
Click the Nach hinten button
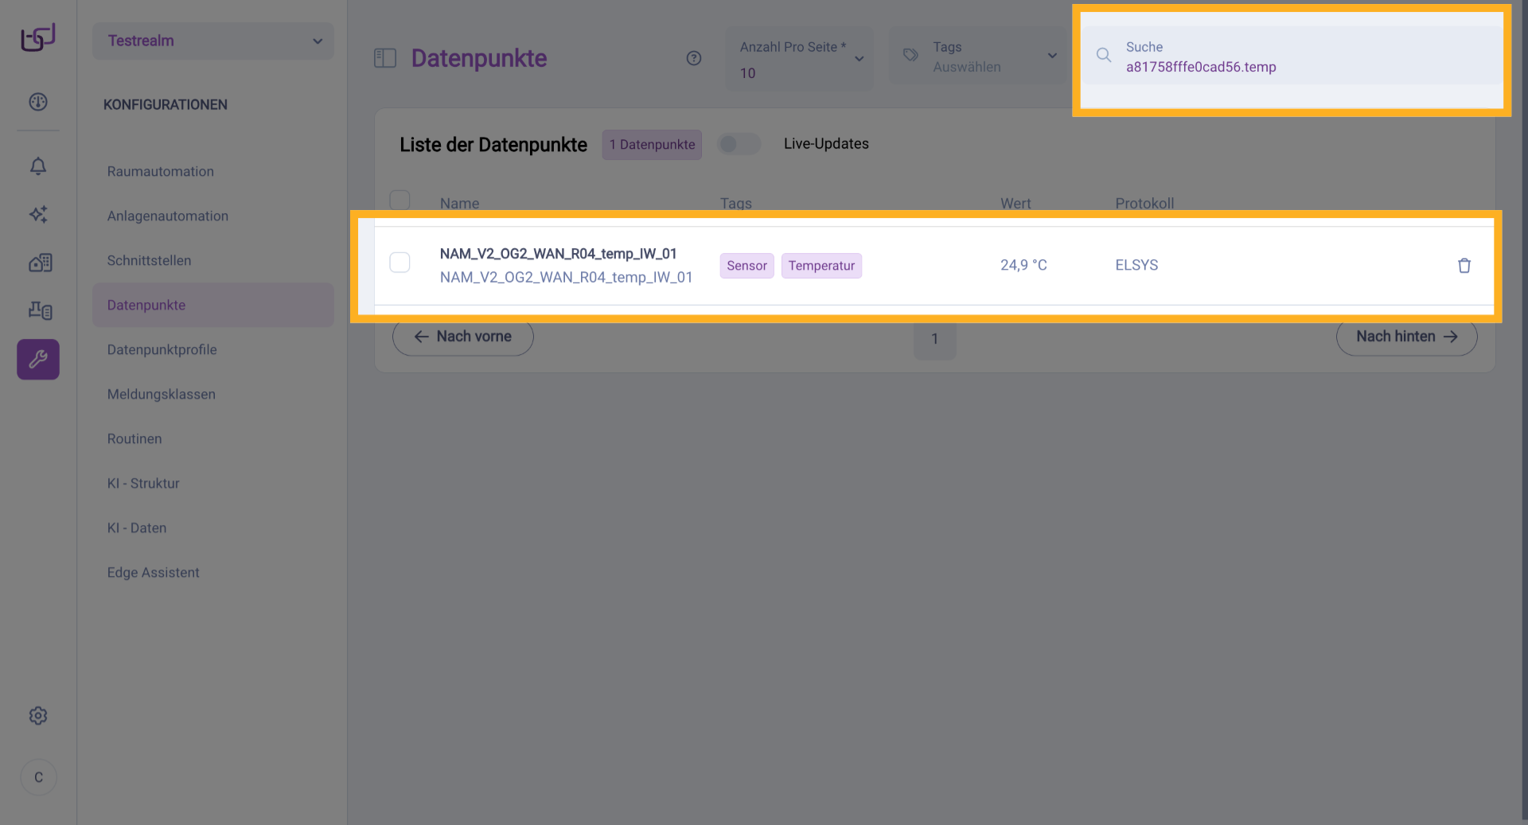coord(1406,337)
